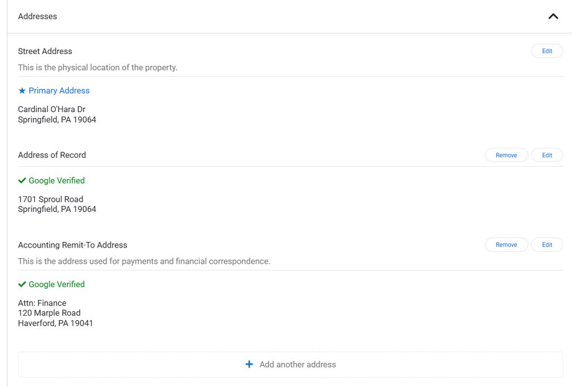The image size is (572, 387).
Task: Click the Accounting Remit-To Address heading
Action: (73, 245)
